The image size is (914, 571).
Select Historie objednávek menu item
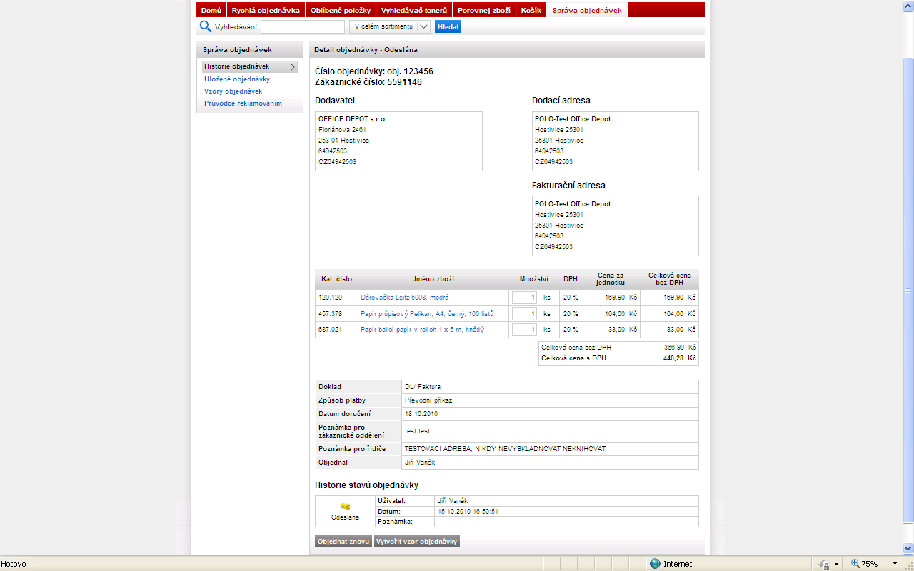(x=250, y=66)
